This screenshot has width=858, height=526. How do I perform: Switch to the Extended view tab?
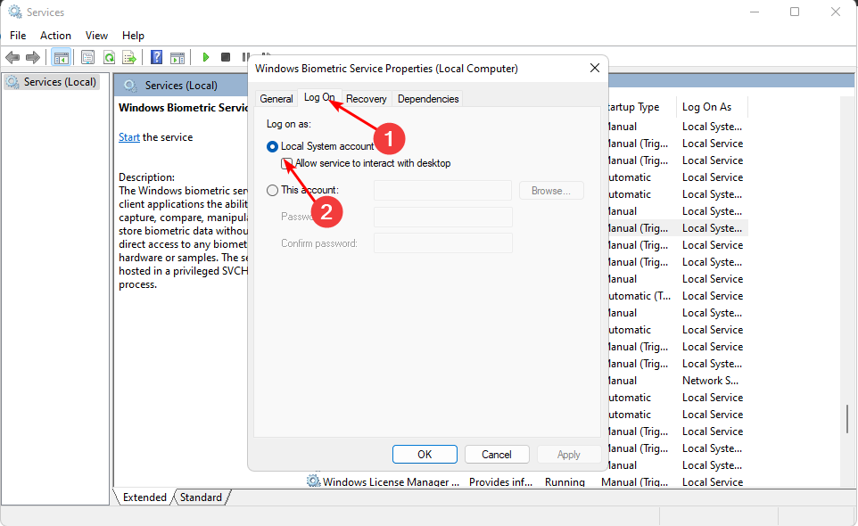click(x=144, y=497)
